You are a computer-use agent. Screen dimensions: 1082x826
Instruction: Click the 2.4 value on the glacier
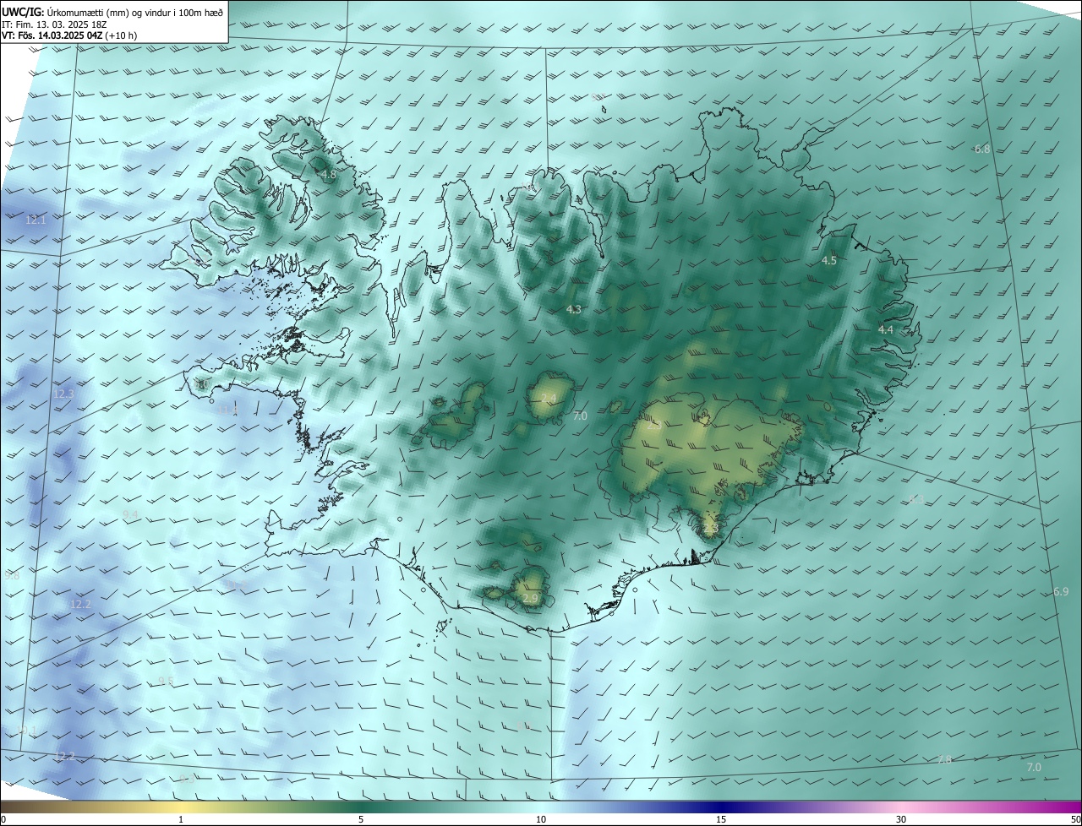tap(549, 398)
